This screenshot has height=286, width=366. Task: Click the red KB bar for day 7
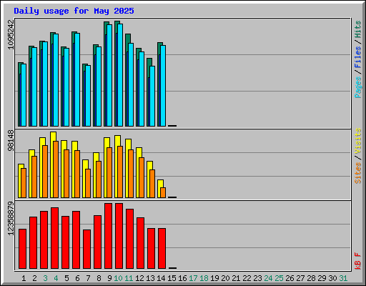click(x=86, y=250)
